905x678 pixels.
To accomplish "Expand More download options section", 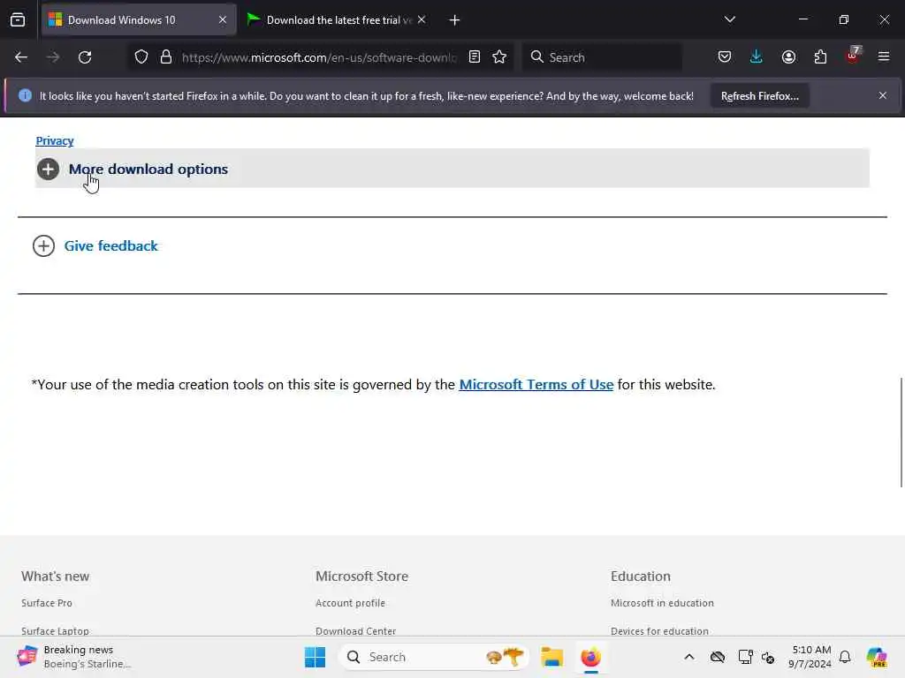I will click(452, 169).
